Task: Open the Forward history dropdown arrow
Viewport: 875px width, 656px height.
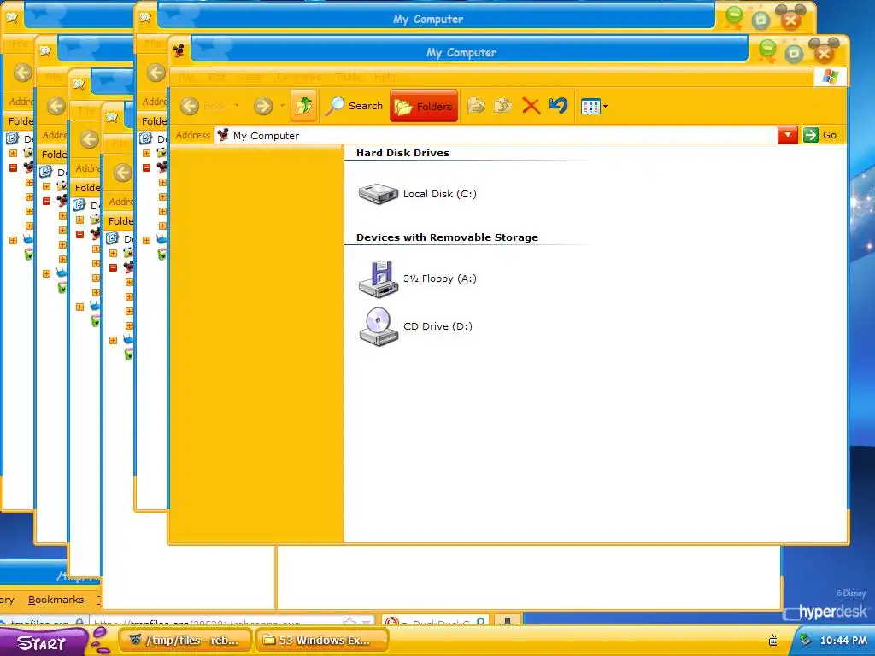Action: pyautogui.click(x=282, y=105)
